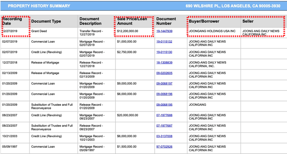Click the Document Type column header

coord(46,21)
